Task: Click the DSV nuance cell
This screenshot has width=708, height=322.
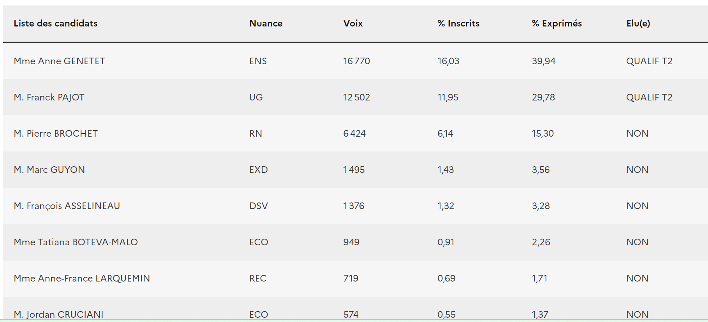Action: tap(259, 206)
